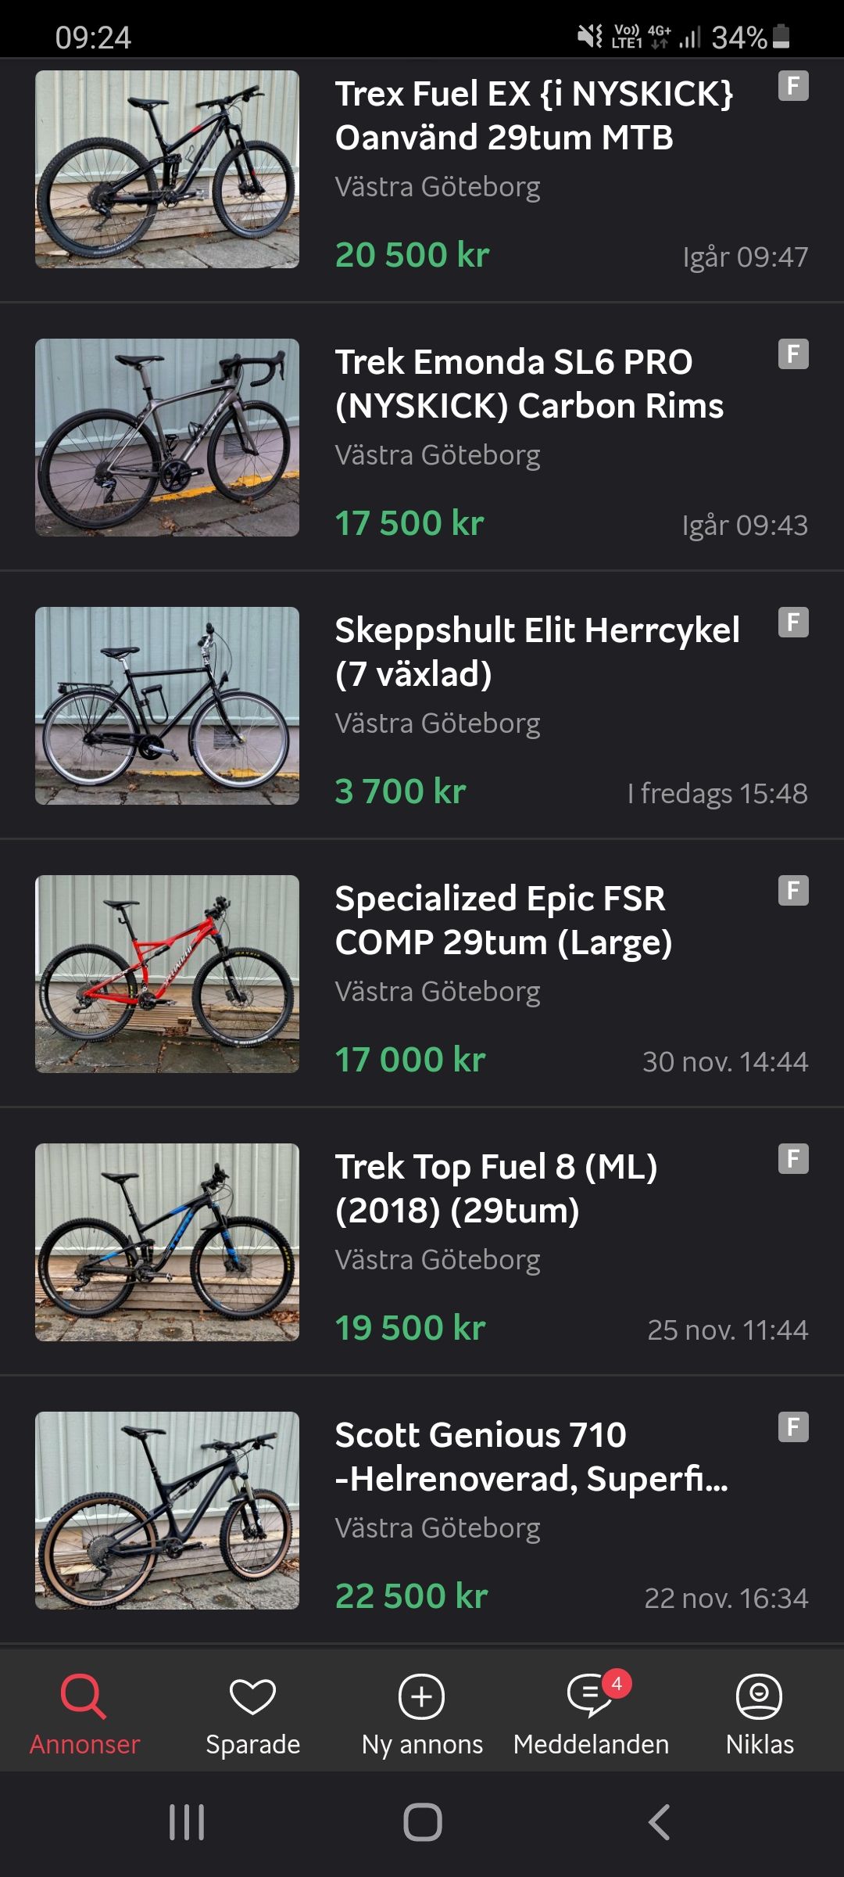View Skeppshult Elit Herrcykel photo

pyautogui.click(x=167, y=705)
